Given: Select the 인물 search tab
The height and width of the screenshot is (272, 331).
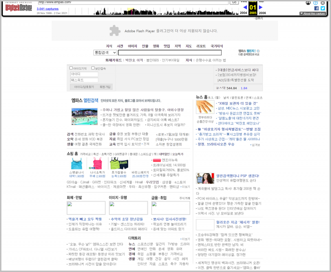Looking at the screenshot, I should click(x=145, y=46).
